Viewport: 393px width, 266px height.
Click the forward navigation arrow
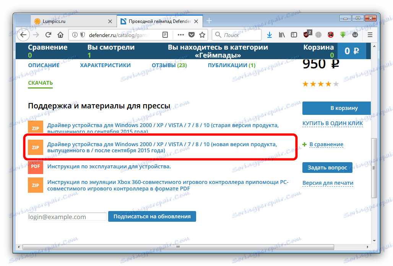click(36, 35)
